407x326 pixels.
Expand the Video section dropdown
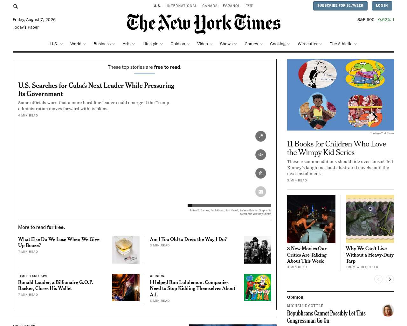coord(205,44)
